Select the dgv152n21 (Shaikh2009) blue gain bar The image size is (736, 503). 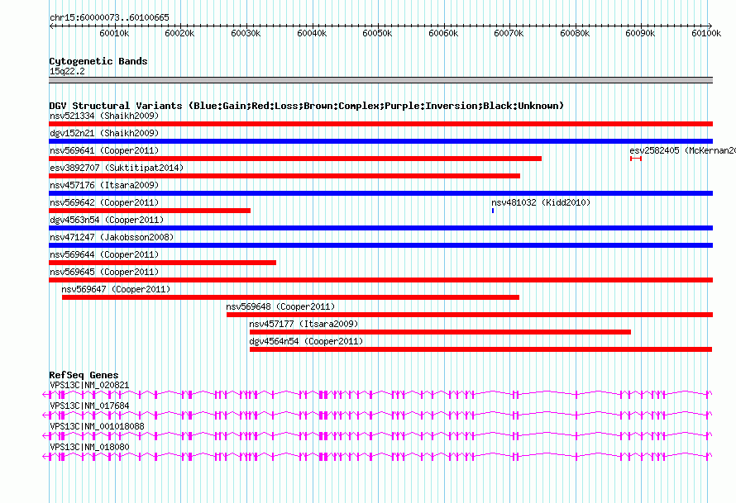[380, 141]
